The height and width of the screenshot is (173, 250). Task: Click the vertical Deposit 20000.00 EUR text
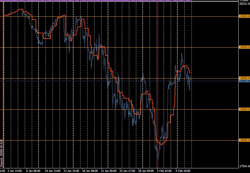(1, 153)
